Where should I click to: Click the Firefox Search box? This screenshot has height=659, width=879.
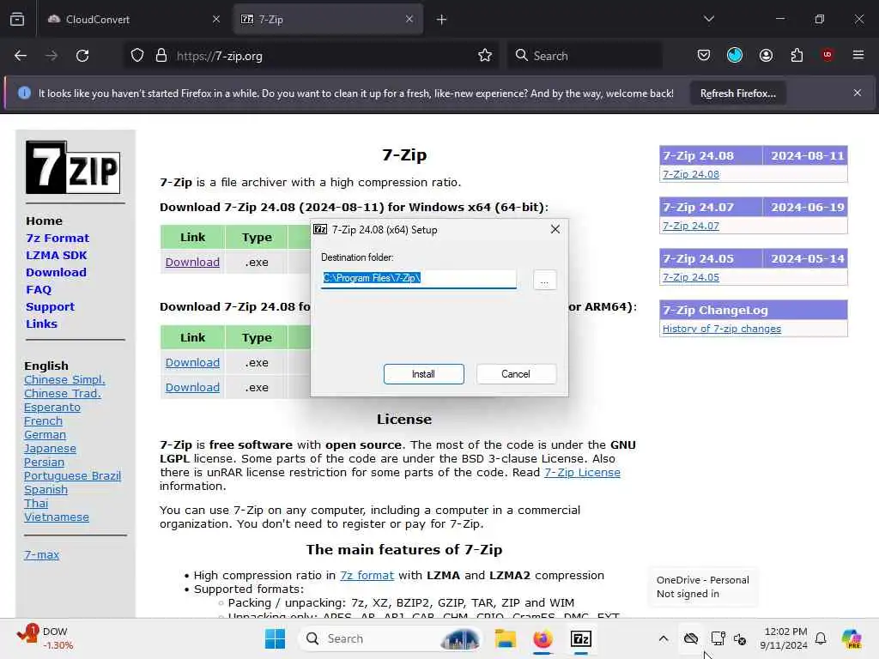(x=585, y=56)
